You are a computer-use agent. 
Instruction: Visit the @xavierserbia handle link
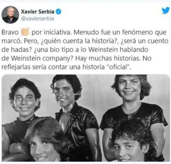pos(37,19)
